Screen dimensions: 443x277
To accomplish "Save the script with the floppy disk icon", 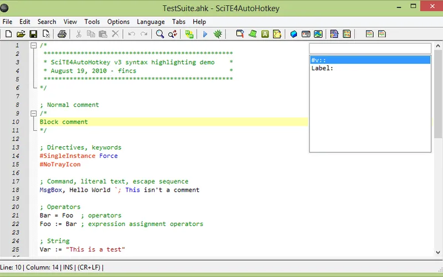I will point(33,34).
